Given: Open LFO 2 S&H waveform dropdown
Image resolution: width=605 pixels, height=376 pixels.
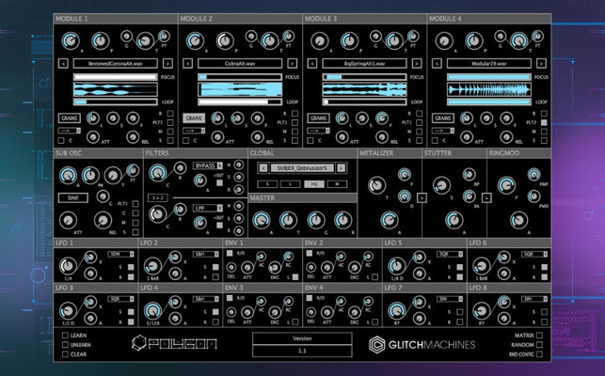Looking at the screenshot, I should coord(206,254).
